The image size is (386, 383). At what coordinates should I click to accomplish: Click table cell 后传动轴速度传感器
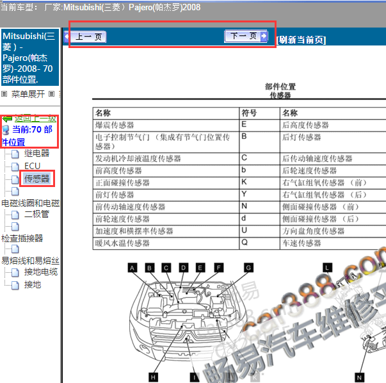point(333,159)
